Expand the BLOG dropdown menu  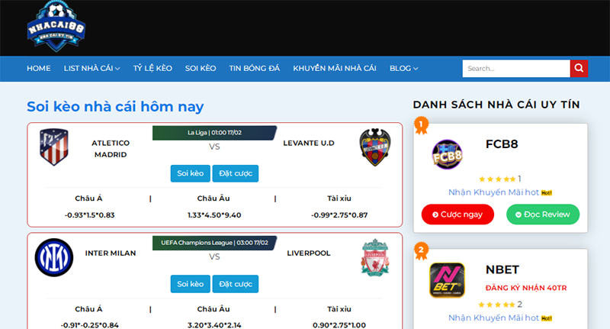click(x=404, y=69)
